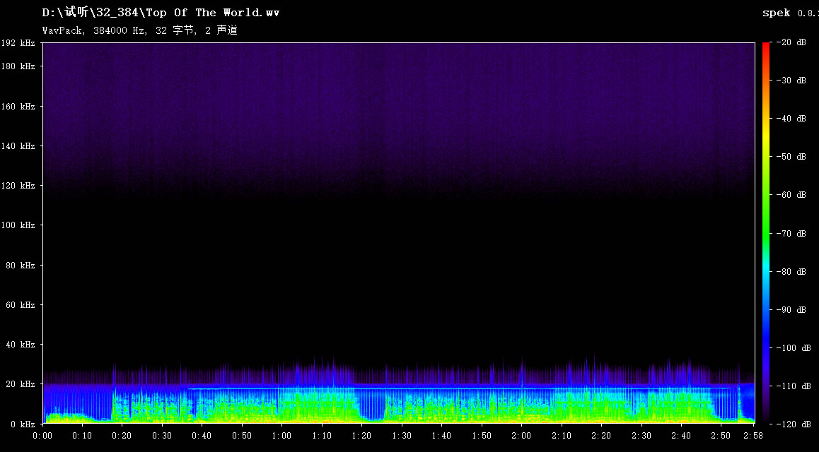
Task: Click the 20 kHz frequency axis label
Action: (21, 384)
